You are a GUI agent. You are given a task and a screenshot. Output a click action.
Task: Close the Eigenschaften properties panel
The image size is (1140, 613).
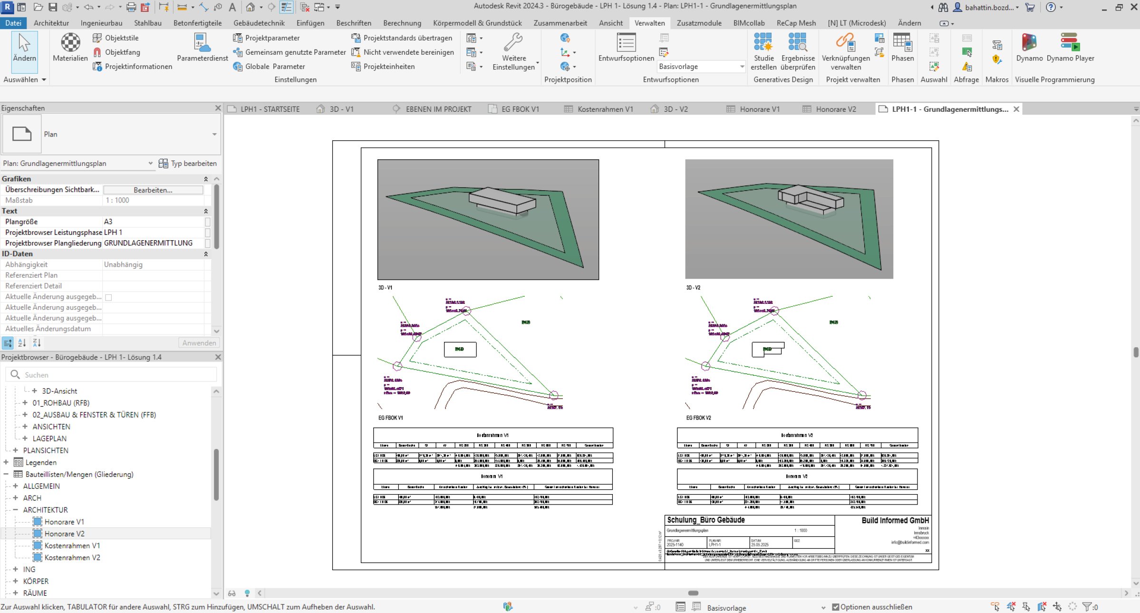pos(218,108)
